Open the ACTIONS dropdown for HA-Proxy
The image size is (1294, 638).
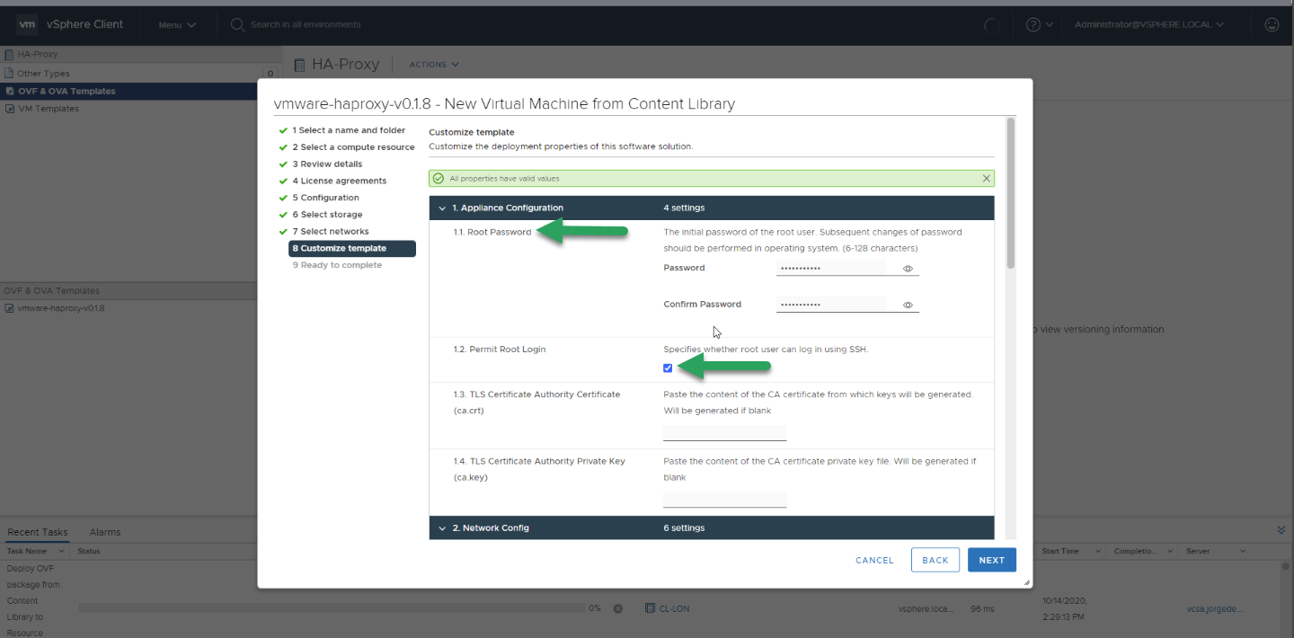click(x=434, y=65)
